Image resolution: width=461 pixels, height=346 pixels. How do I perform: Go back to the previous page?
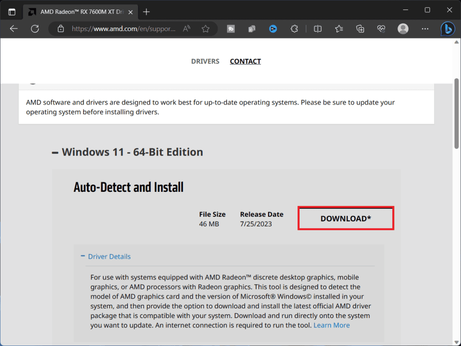[x=13, y=29]
